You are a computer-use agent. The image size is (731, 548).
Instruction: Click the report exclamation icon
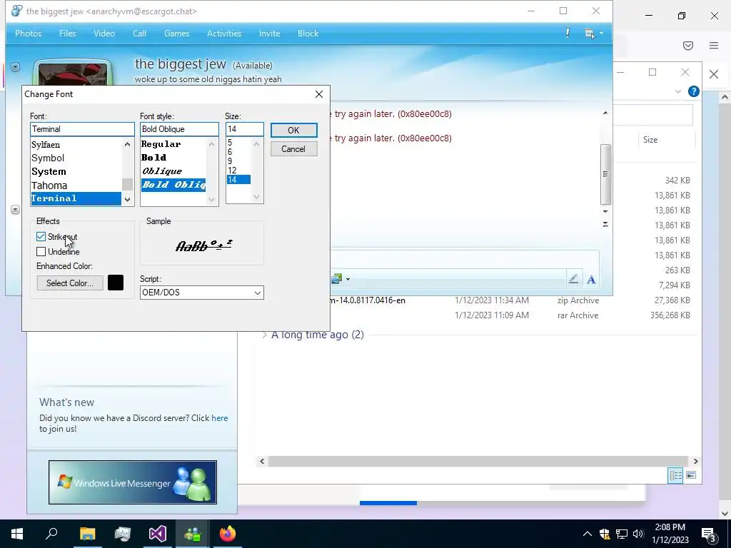point(568,33)
